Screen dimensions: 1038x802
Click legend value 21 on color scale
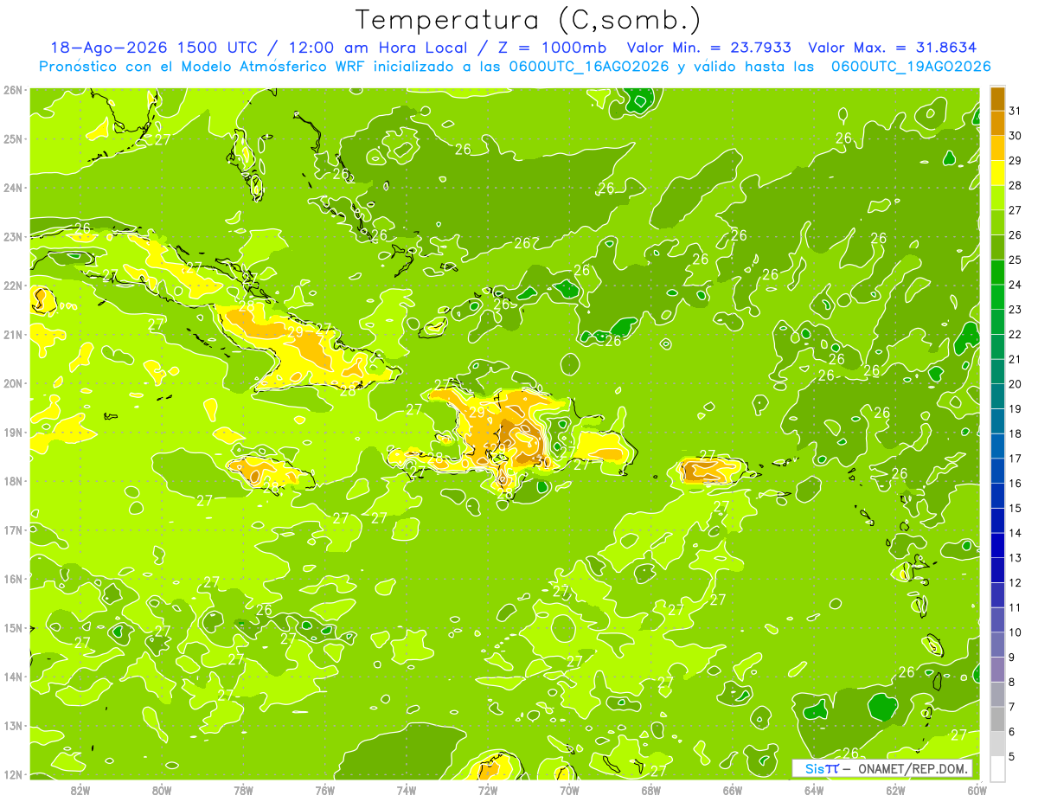click(x=1016, y=359)
